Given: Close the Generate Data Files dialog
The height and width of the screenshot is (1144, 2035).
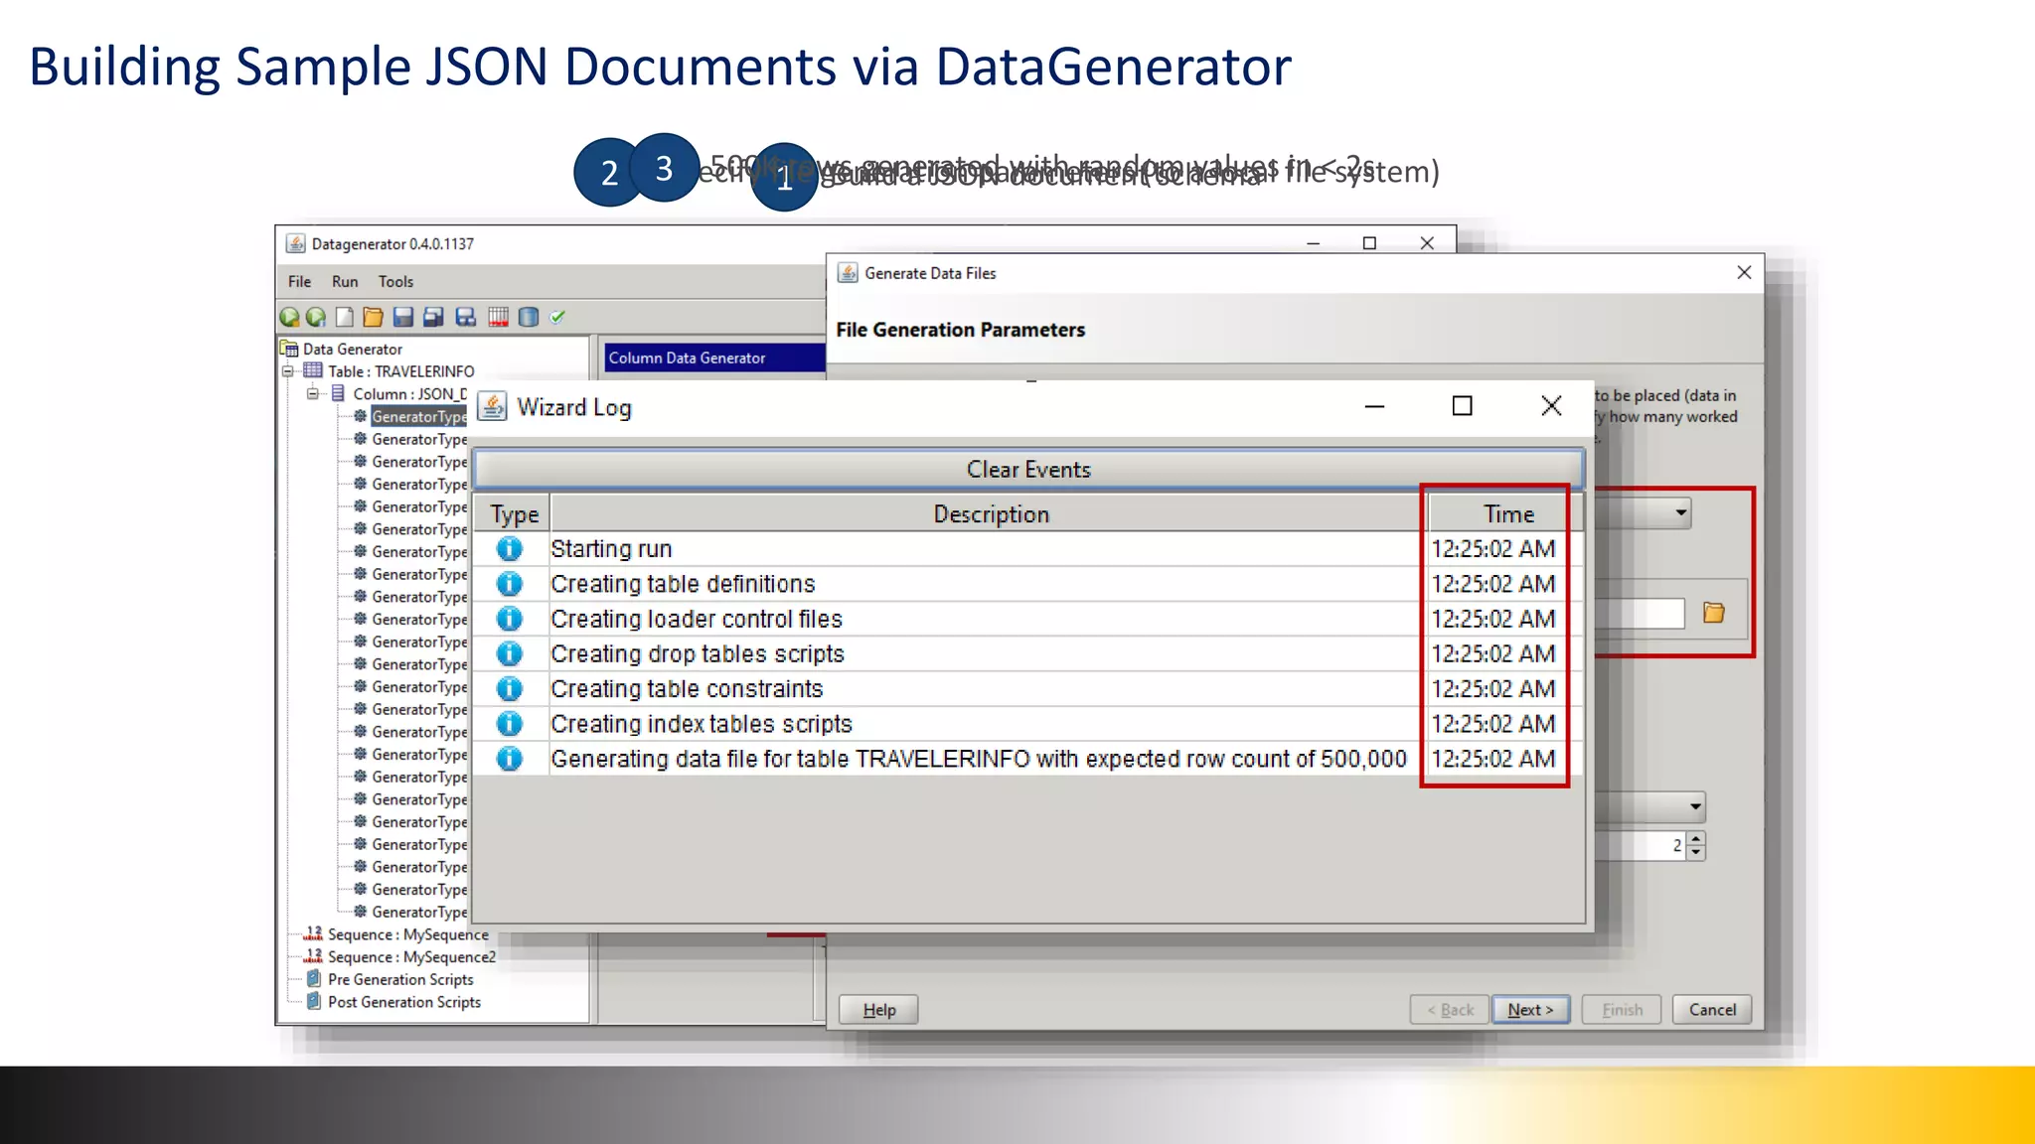Looking at the screenshot, I should point(1744,272).
